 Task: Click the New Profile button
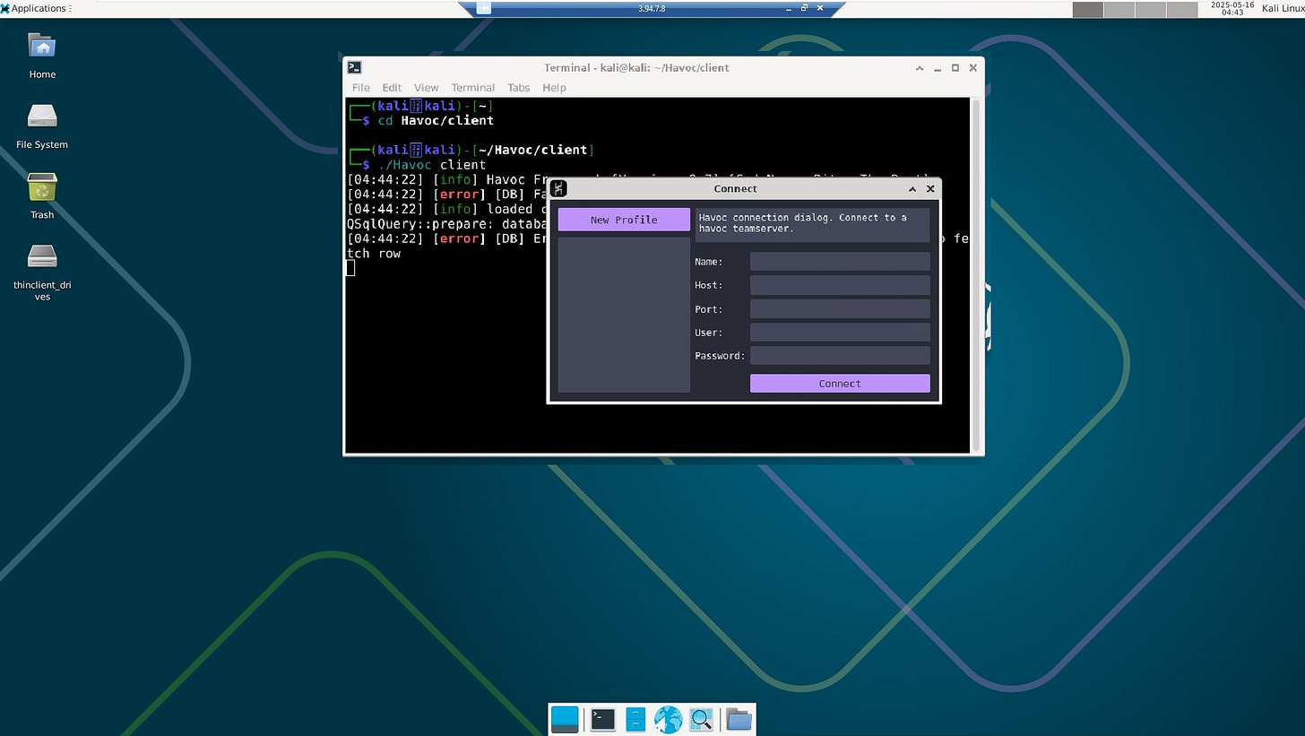point(624,220)
